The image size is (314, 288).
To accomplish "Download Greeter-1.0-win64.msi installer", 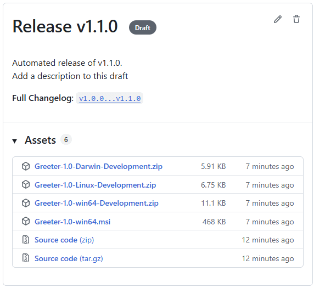I will (x=72, y=222).
